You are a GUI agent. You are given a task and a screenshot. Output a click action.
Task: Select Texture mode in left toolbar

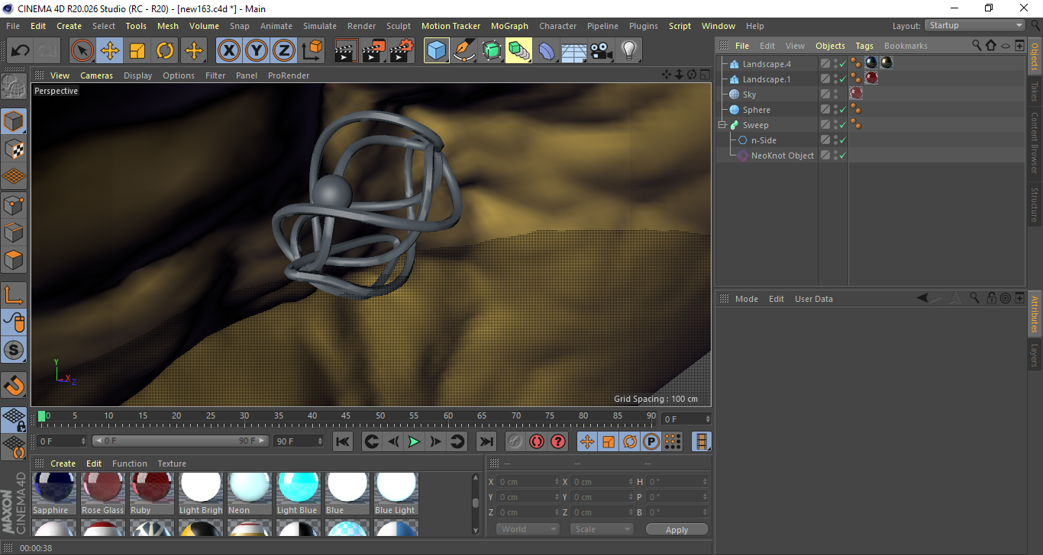click(x=14, y=149)
